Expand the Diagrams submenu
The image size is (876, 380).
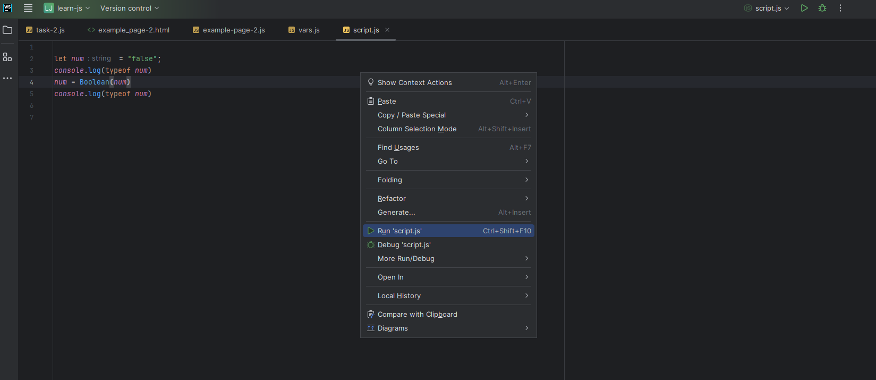click(449, 328)
